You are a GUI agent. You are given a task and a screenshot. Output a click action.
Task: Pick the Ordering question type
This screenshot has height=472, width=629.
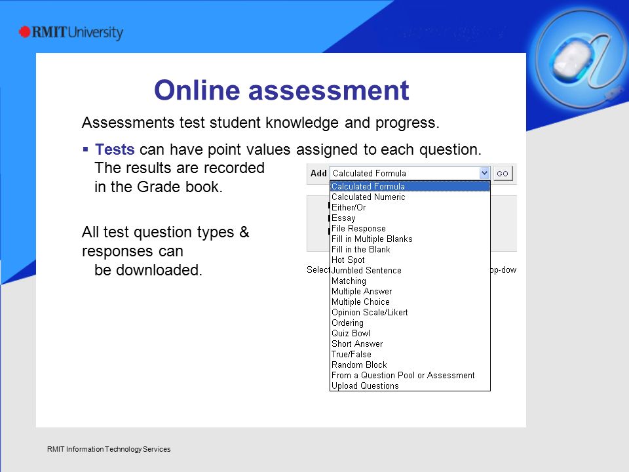pyautogui.click(x=410, y=323)
